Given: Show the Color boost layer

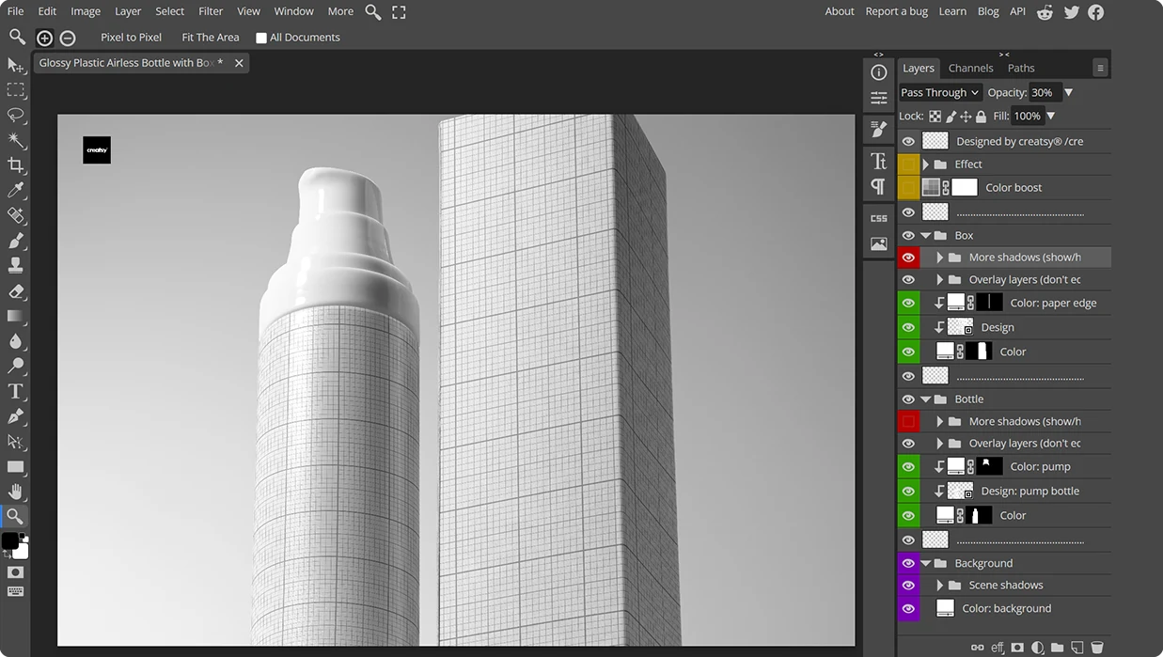Looking at the screenshot, I should 908,188.
